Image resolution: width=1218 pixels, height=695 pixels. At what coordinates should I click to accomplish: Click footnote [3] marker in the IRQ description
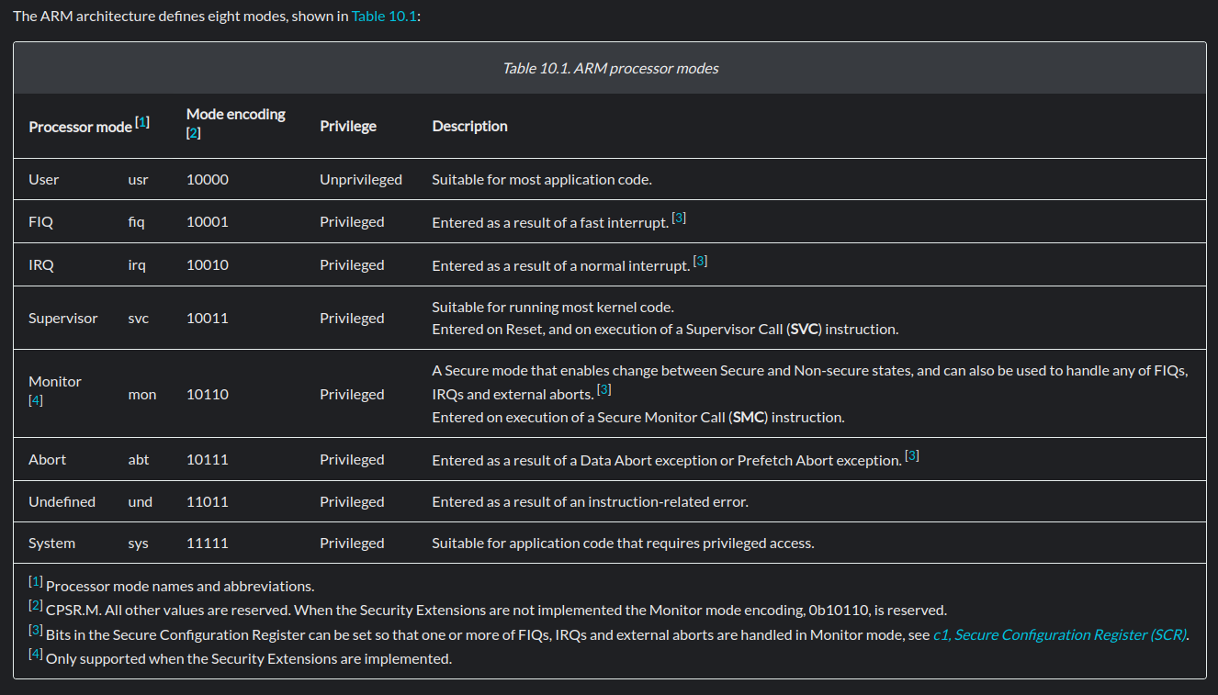coord(700,261)
